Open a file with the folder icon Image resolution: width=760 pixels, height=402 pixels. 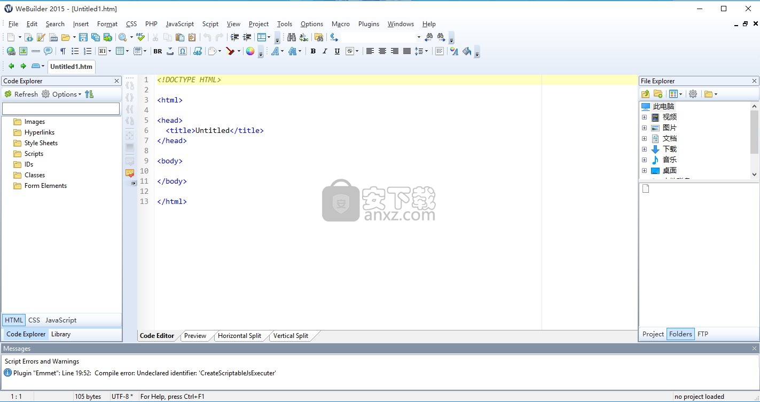point(66,37)
